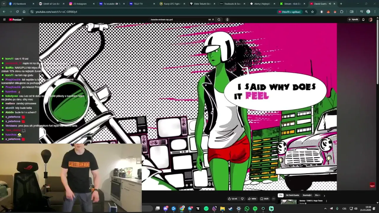
Task: Toggle the browser side panel
Action: [x=351, y=12]
